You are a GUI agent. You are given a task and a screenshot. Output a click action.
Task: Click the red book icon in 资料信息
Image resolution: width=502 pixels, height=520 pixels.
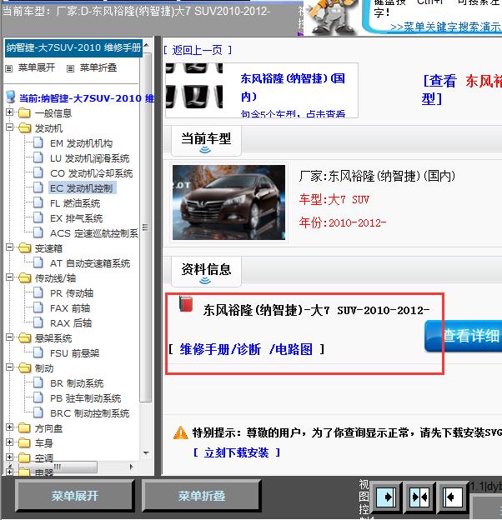tap(186, 304)
